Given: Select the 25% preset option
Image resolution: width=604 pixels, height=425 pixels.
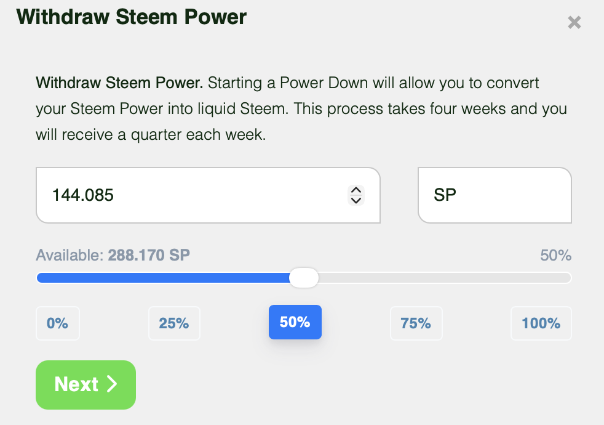Looking at the screenshot, I should coord(174,323).
